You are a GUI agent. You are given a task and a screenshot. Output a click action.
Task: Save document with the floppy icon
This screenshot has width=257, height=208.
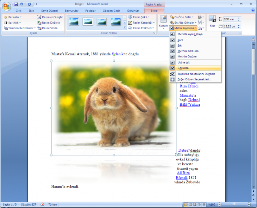pyautogui.click(x=16, y=4)
